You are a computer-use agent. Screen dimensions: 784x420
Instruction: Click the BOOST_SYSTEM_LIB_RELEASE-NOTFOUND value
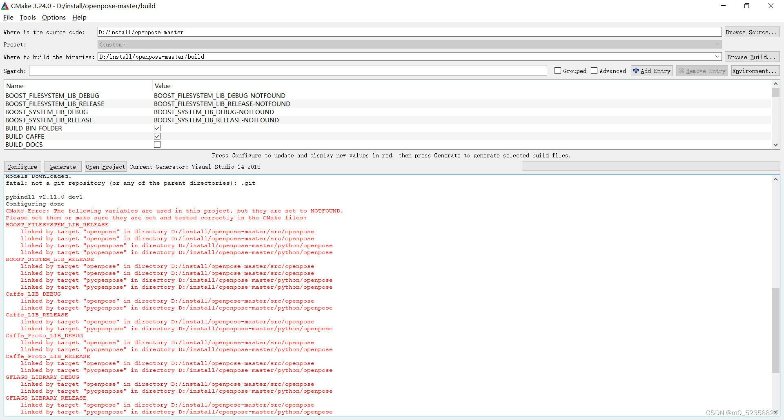pos(216,120)
